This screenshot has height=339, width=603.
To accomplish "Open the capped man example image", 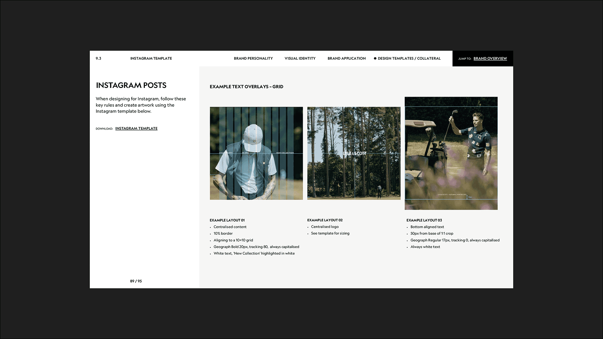I will [256, 153].
